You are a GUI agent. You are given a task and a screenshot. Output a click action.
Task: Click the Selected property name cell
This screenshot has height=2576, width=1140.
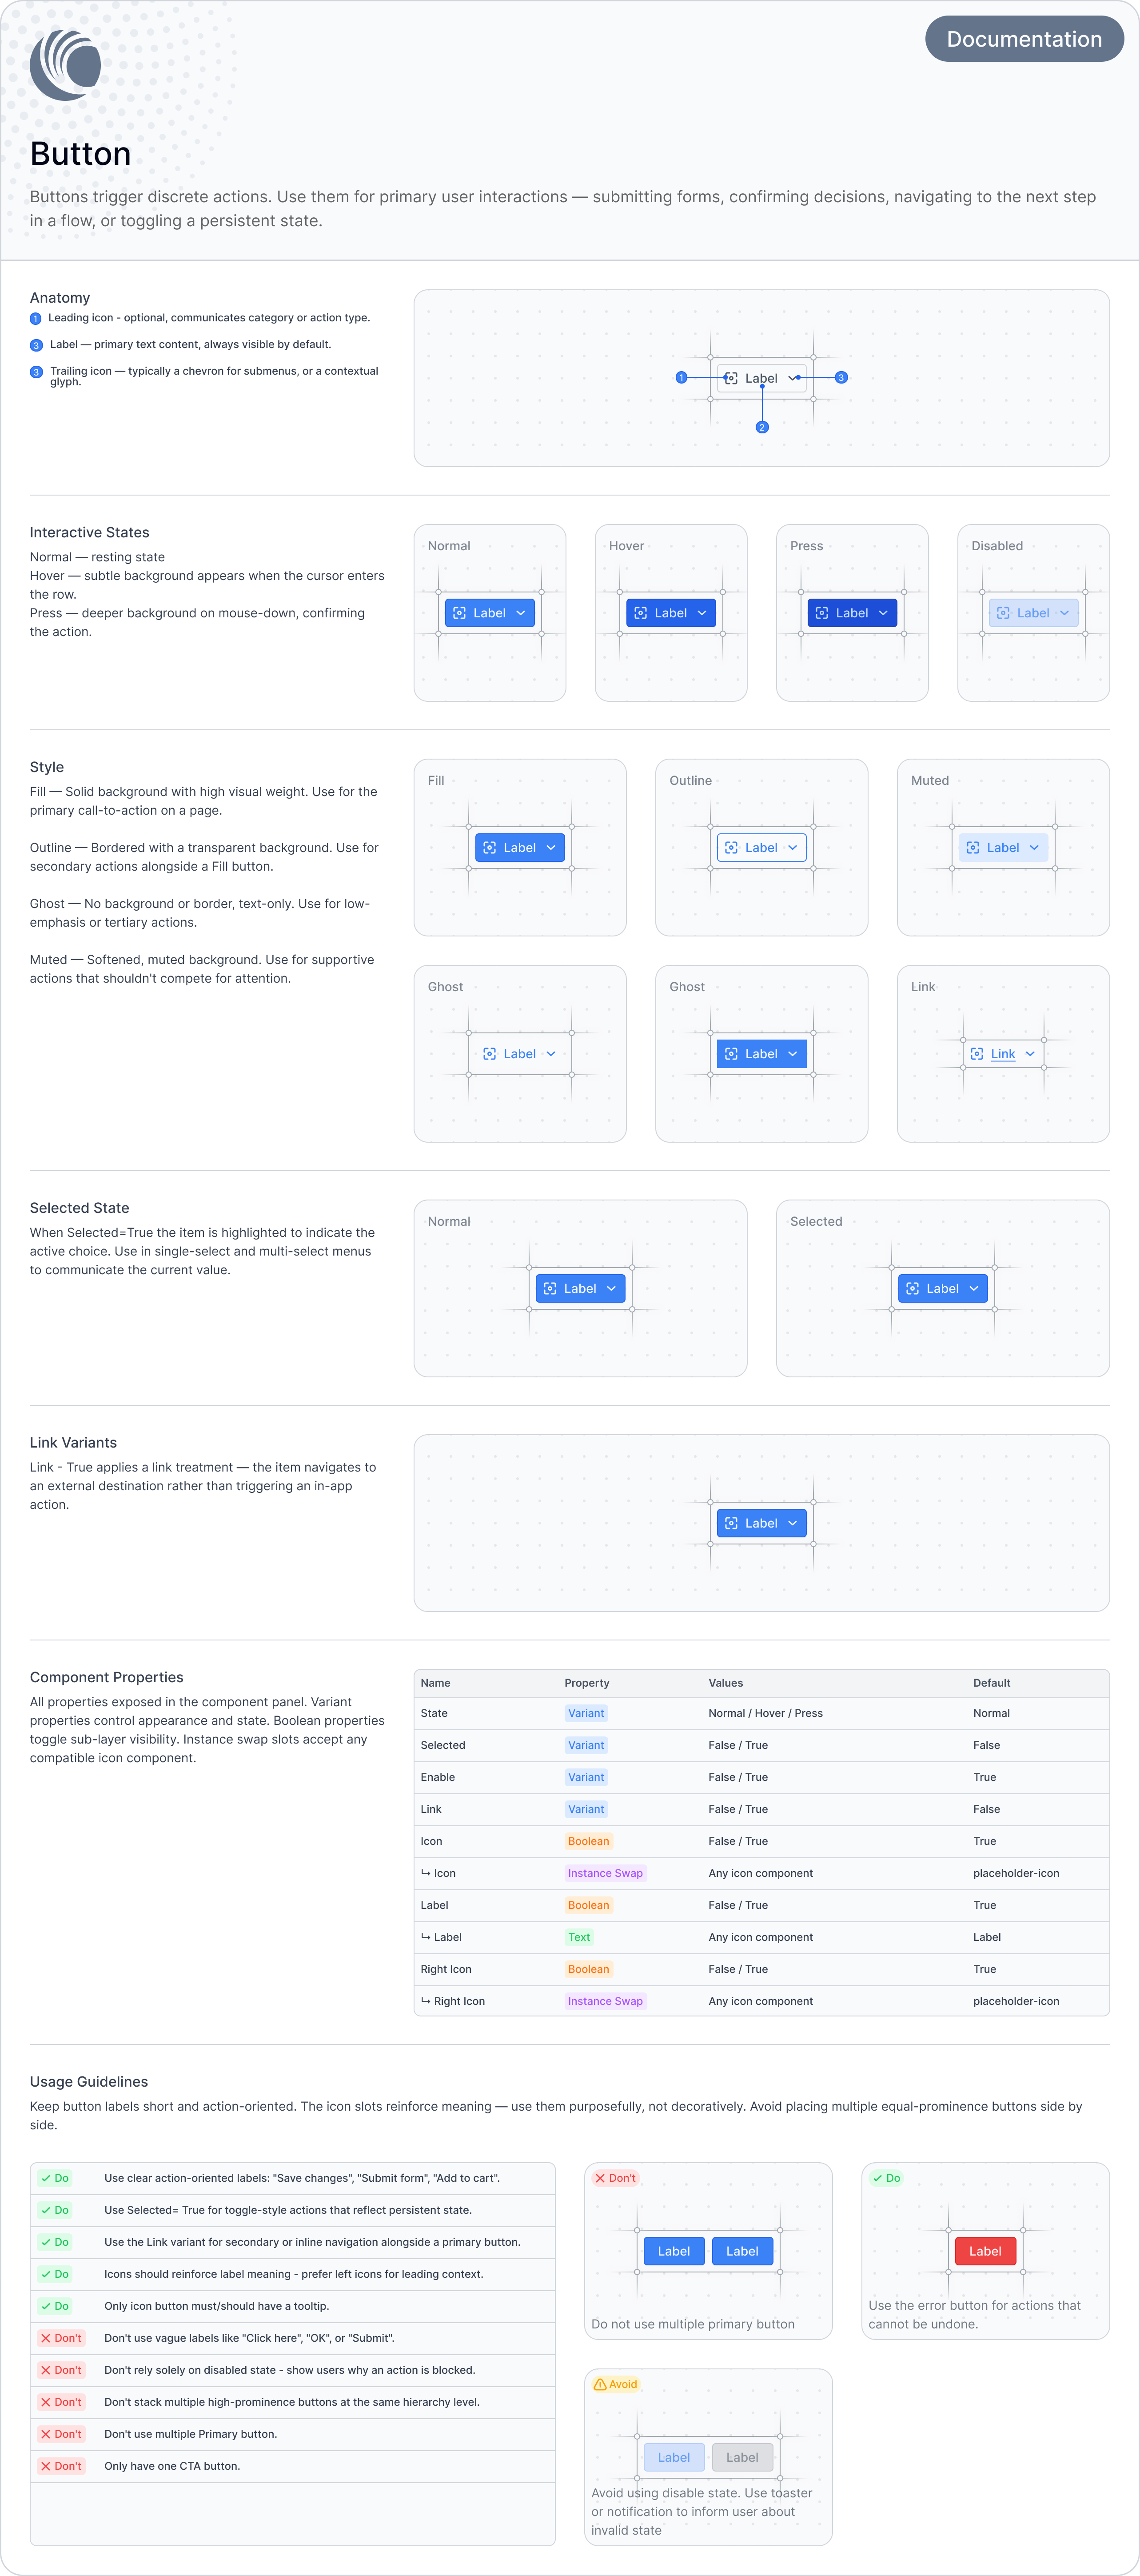[443, 1745]
